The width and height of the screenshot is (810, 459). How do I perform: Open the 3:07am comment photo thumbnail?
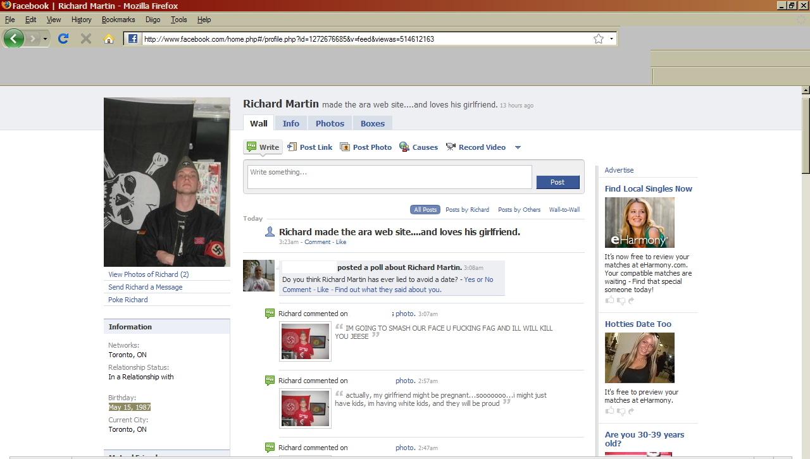[x=305, y=341]
